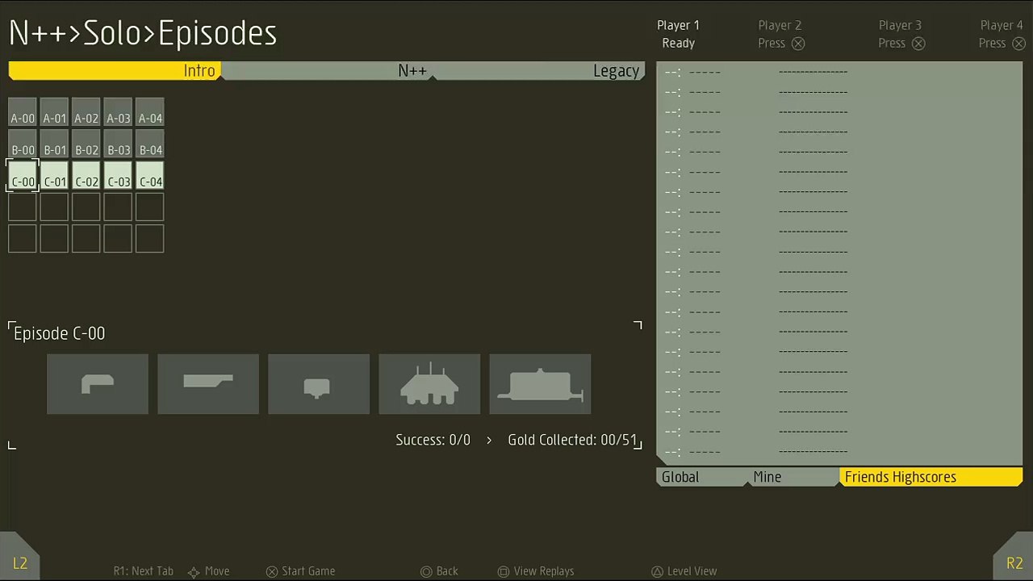
Task: Click the triangle icon beside Level View
Action: point(657,571)
